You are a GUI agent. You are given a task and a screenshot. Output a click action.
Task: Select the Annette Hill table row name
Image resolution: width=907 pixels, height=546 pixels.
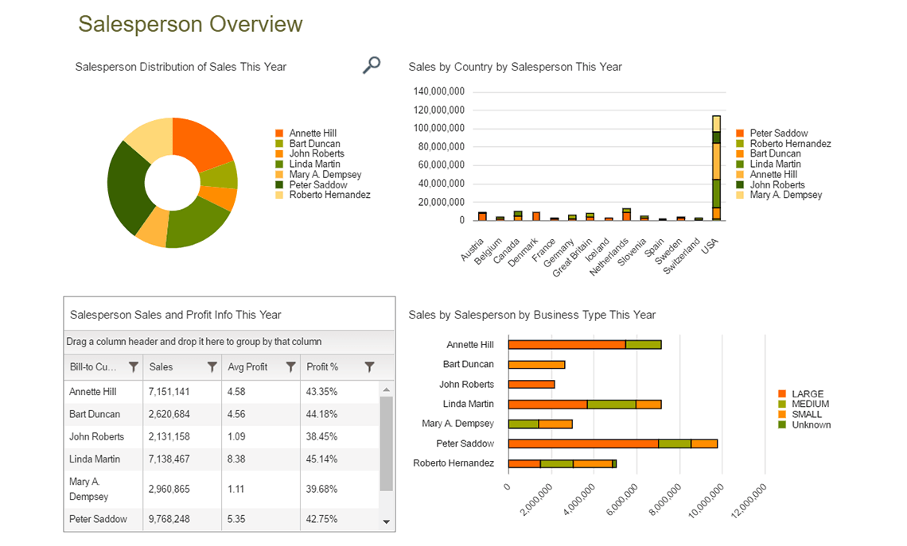point(92,392)
